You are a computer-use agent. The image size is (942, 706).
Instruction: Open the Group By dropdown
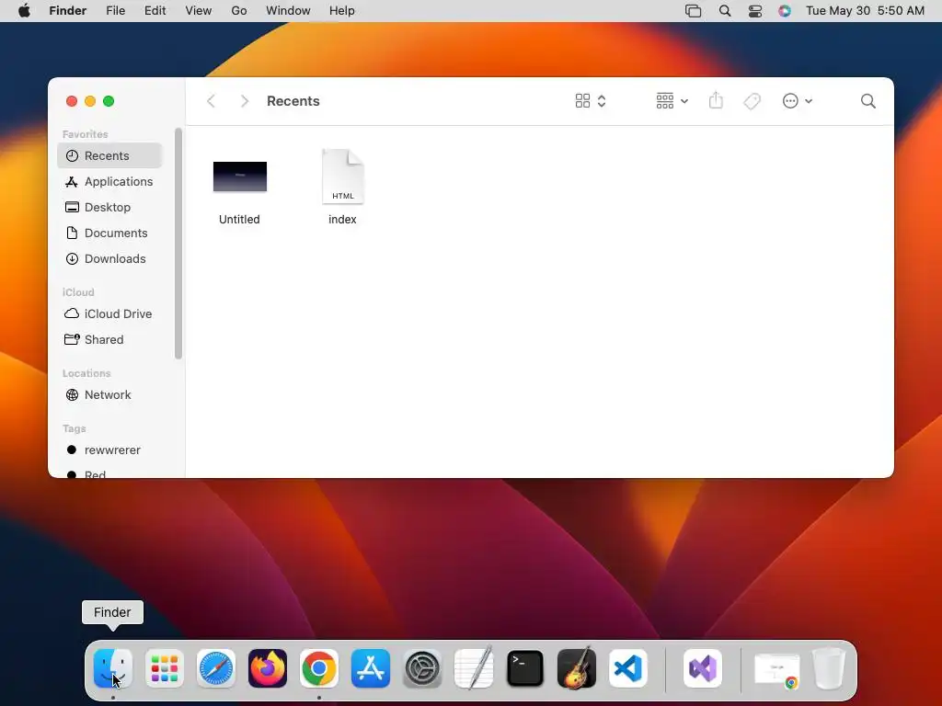[672, 101]
